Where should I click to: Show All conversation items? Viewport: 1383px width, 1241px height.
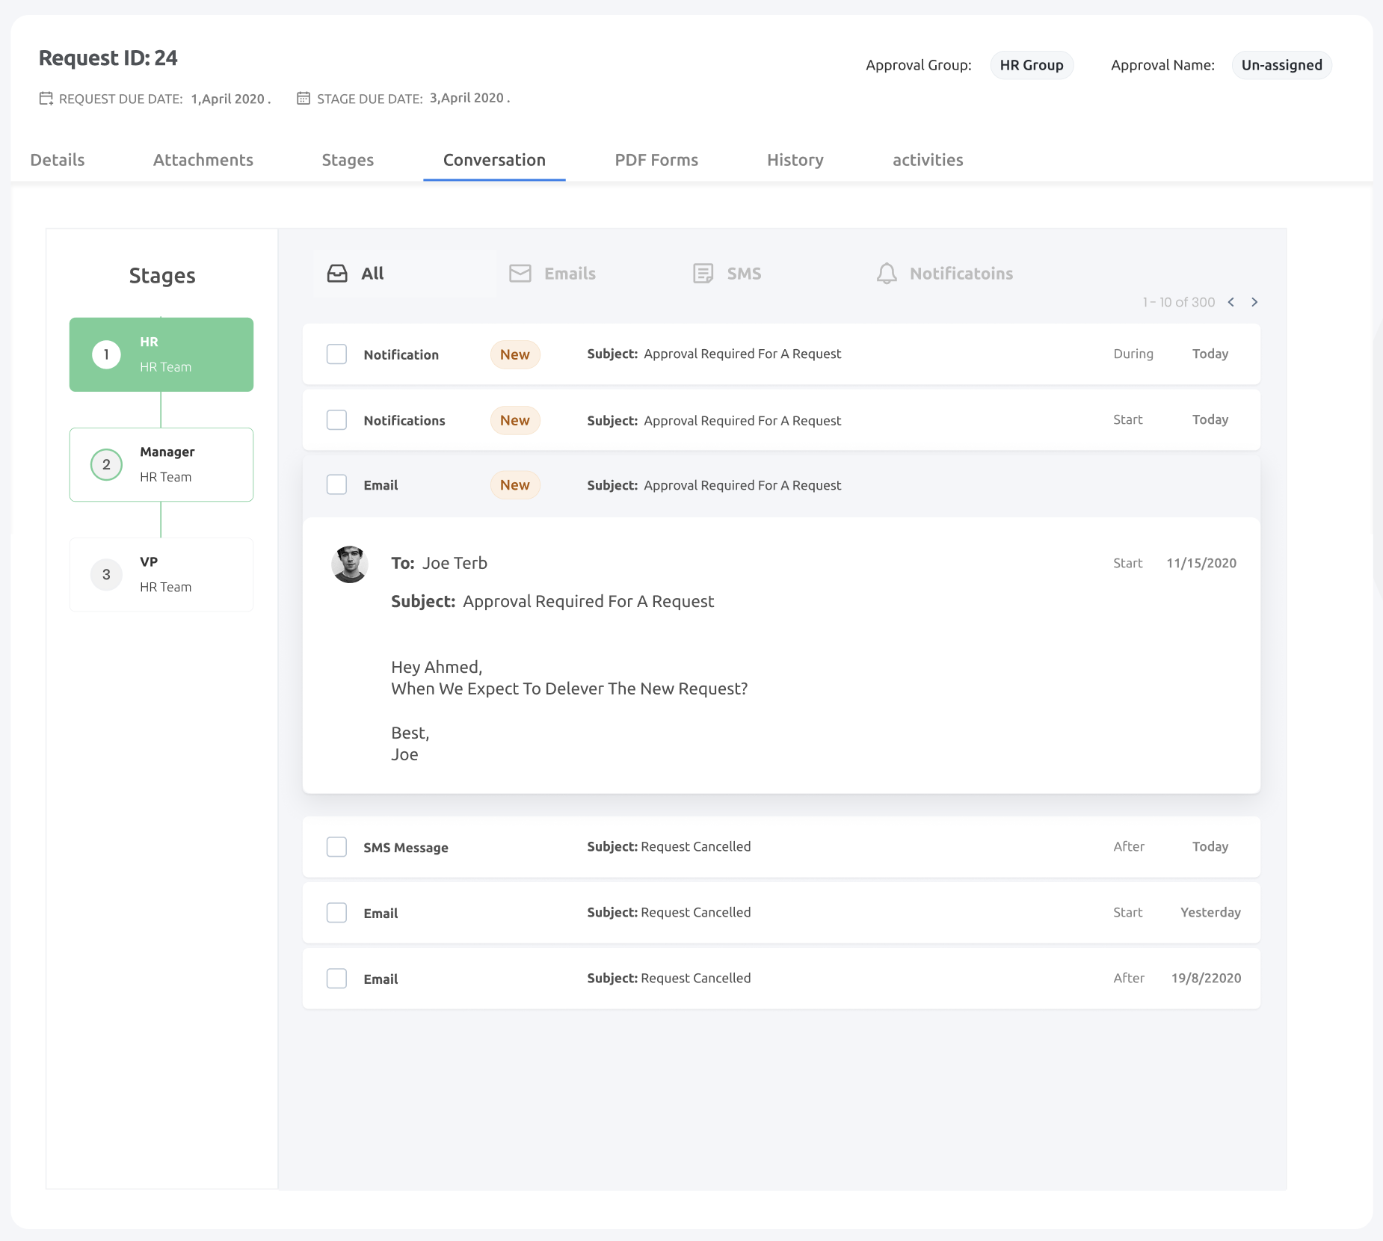tap(404, 274)
